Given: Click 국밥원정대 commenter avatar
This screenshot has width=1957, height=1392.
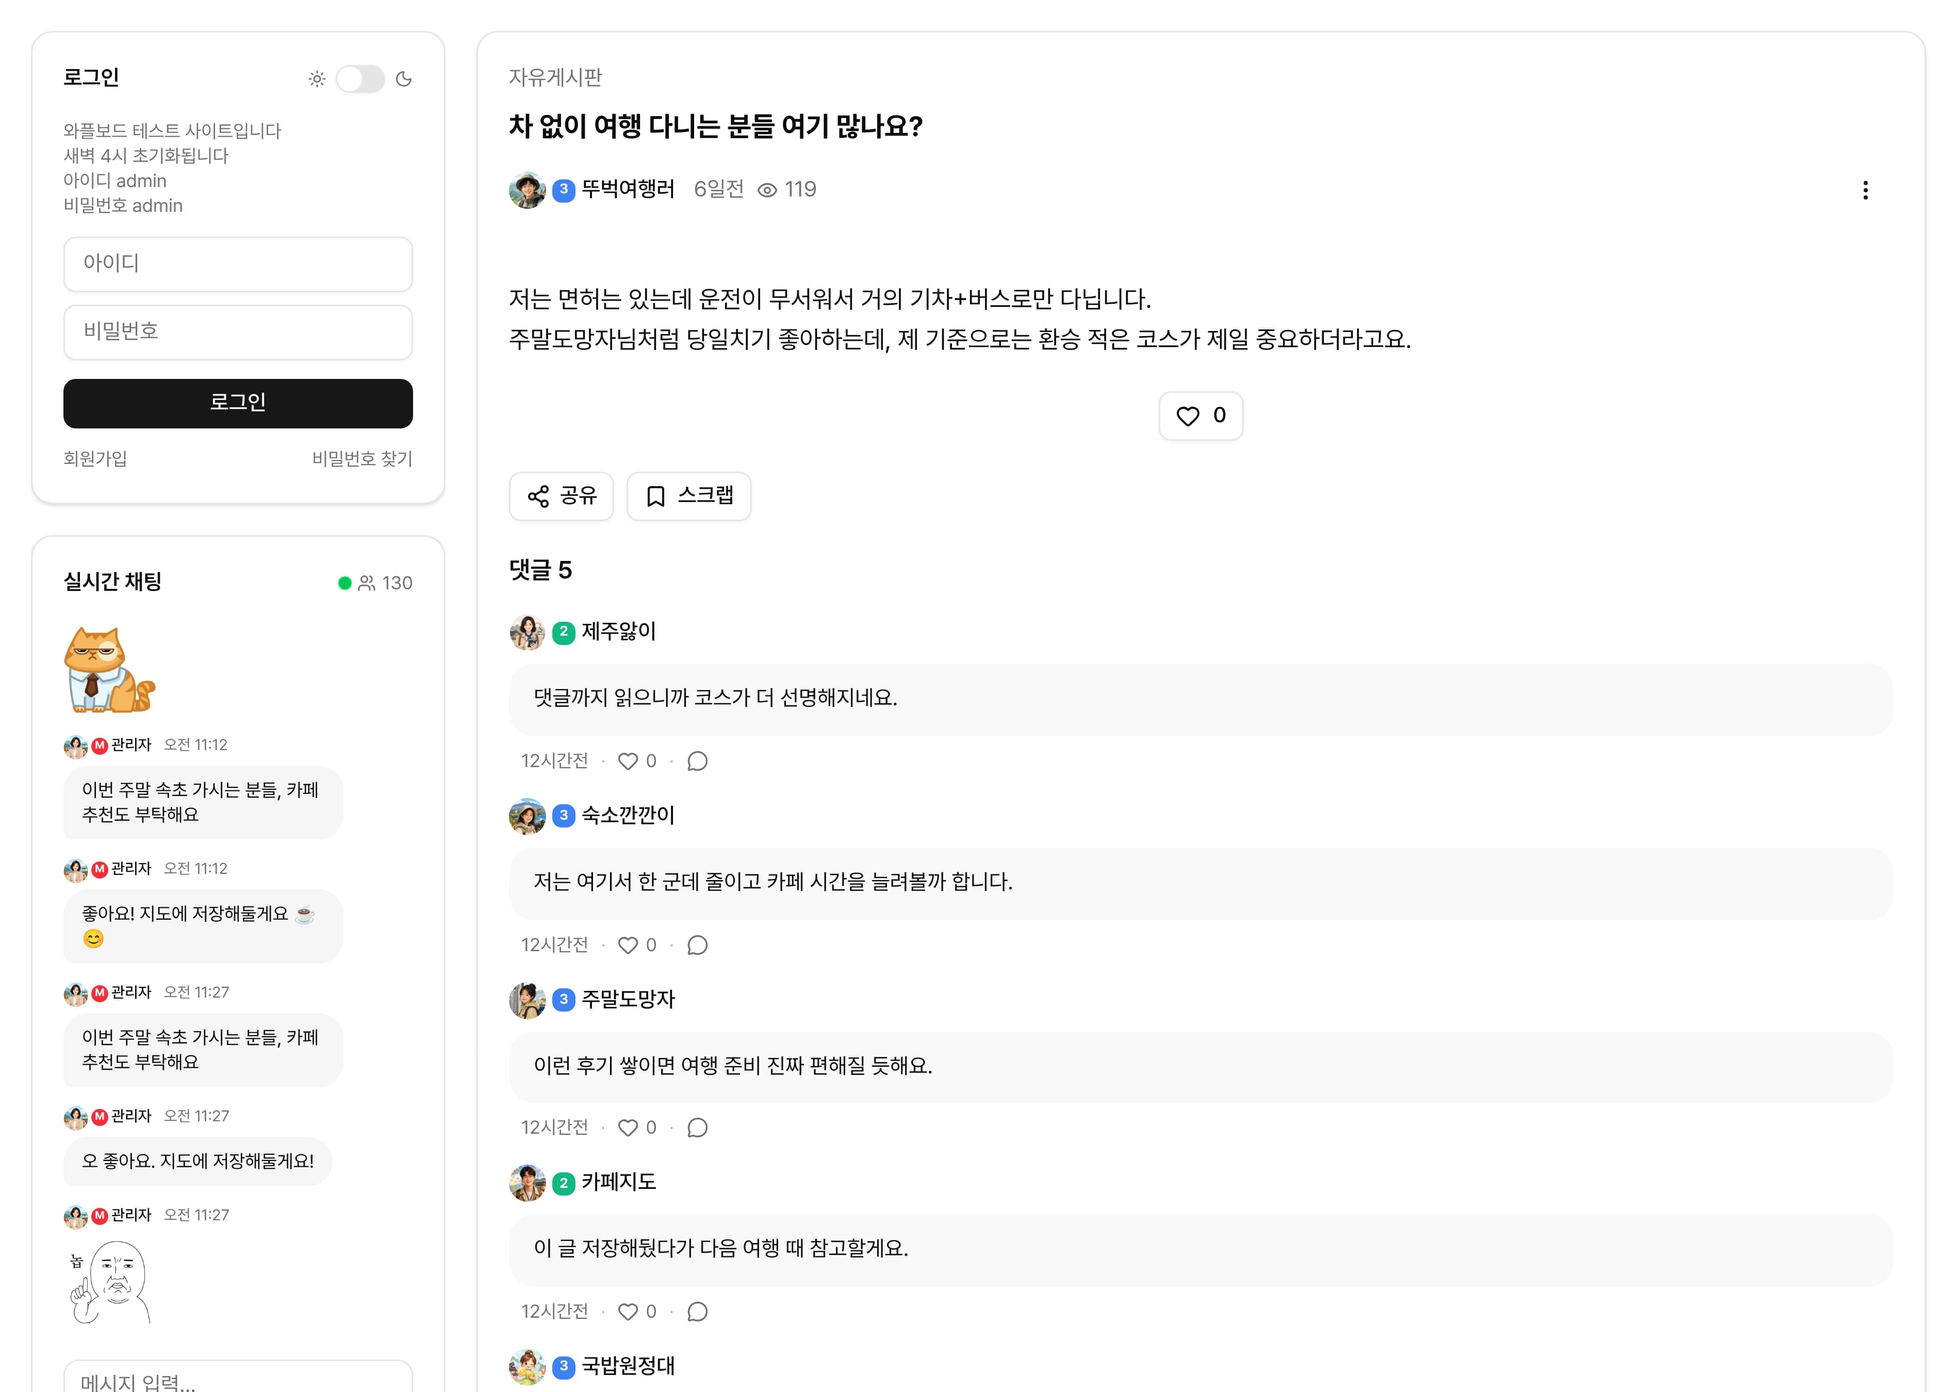Looking at the screenshot, I should pos(527,1367).
